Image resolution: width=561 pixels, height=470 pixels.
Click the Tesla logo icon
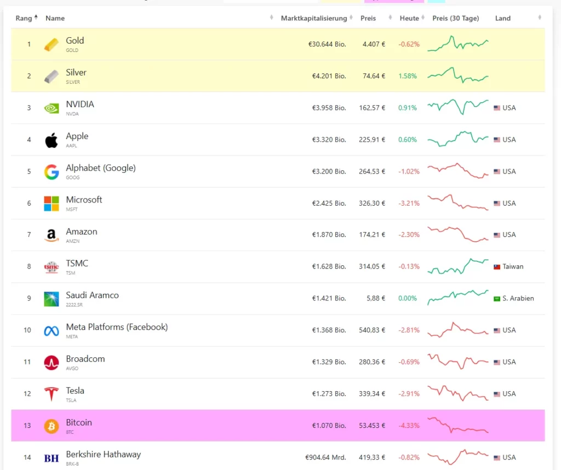point(51,394)
